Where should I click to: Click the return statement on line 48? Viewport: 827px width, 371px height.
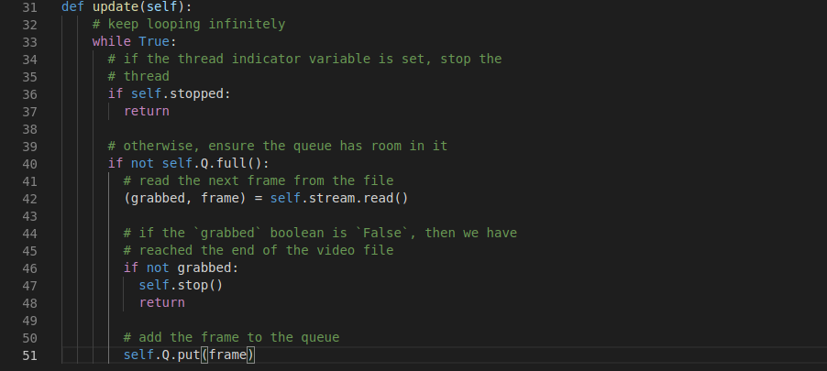(x=161, y=302)
